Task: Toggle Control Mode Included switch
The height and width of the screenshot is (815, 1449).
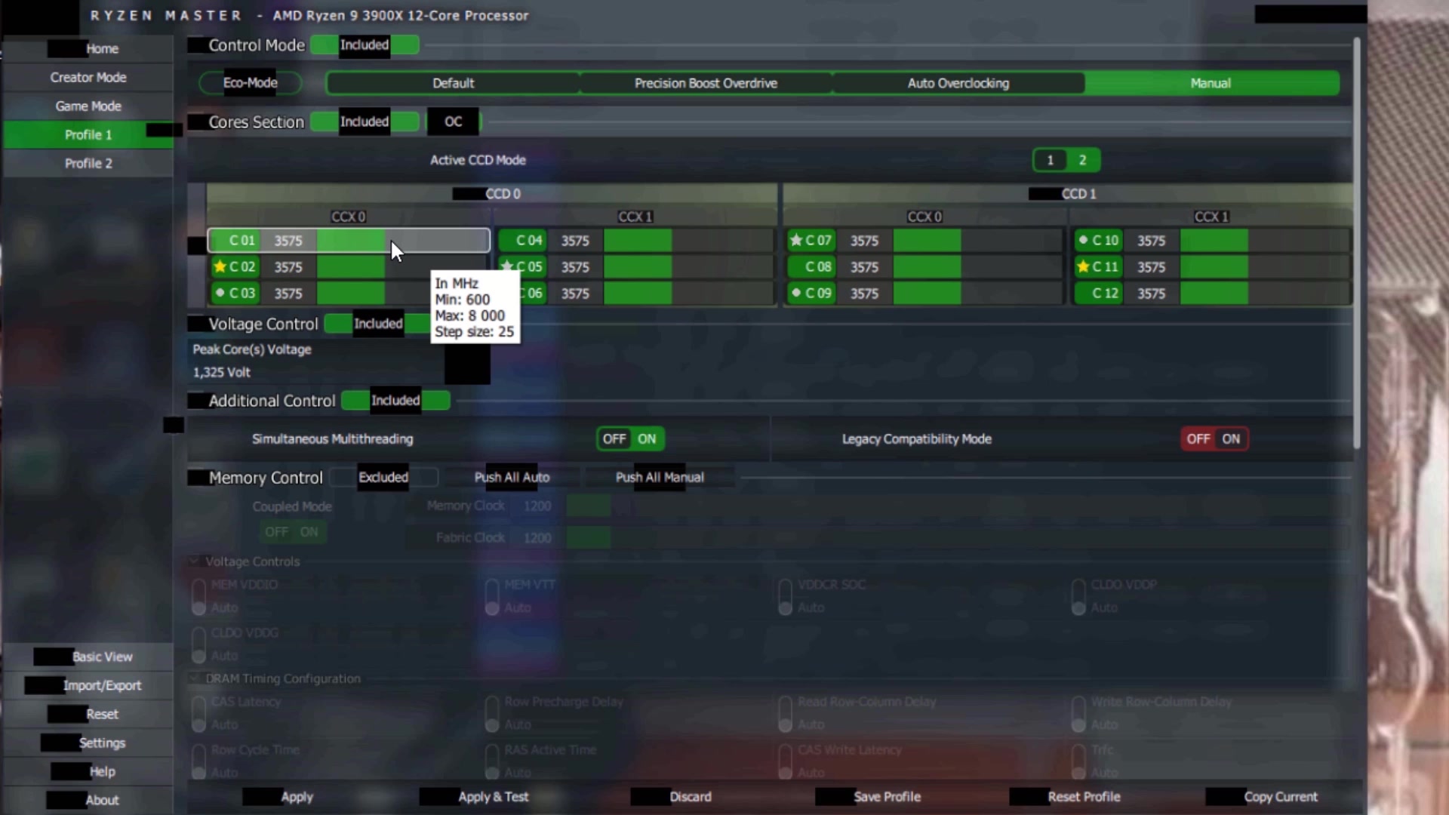Action: pos(365,45)
